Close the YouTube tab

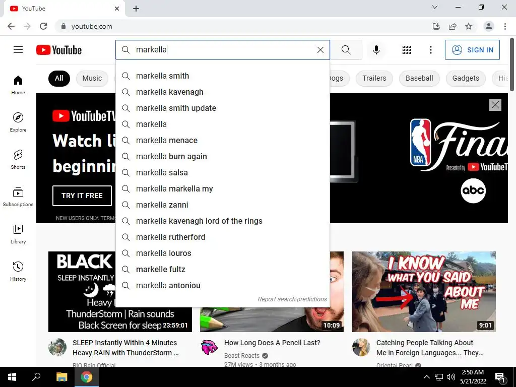tap(117, 9)
